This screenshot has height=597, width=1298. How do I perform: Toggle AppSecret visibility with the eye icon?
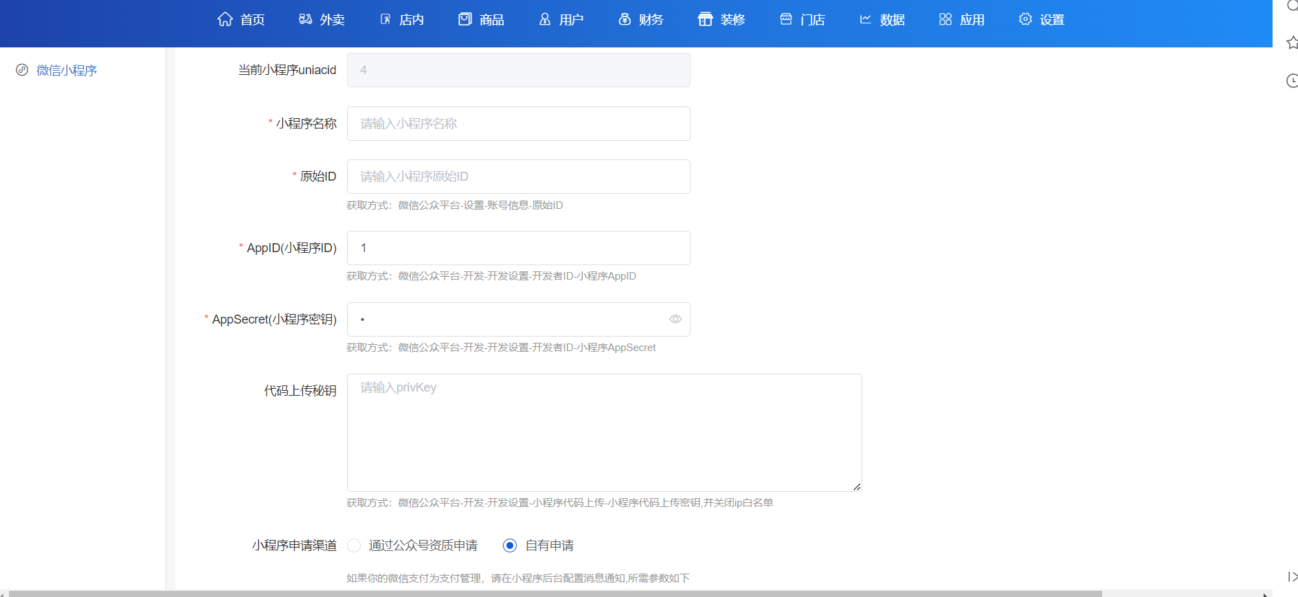pyautogui.click(x=675, y=319)
